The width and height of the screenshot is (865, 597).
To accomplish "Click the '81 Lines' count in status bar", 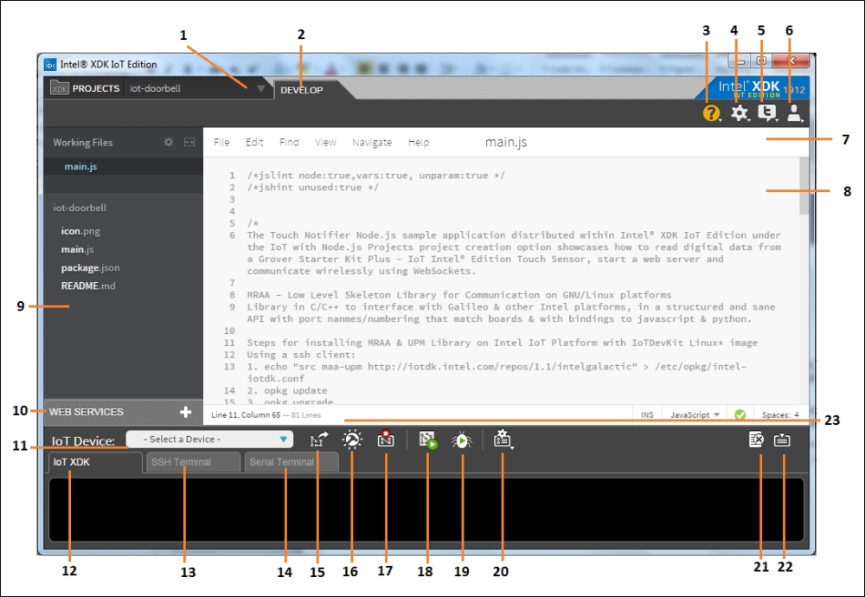I will tap(305, 415).
